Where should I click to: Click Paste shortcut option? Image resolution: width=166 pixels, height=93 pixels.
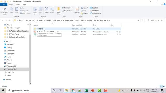pos(25,13)
